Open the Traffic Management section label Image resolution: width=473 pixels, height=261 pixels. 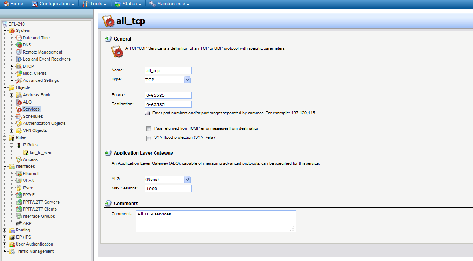tap(35, 251)
